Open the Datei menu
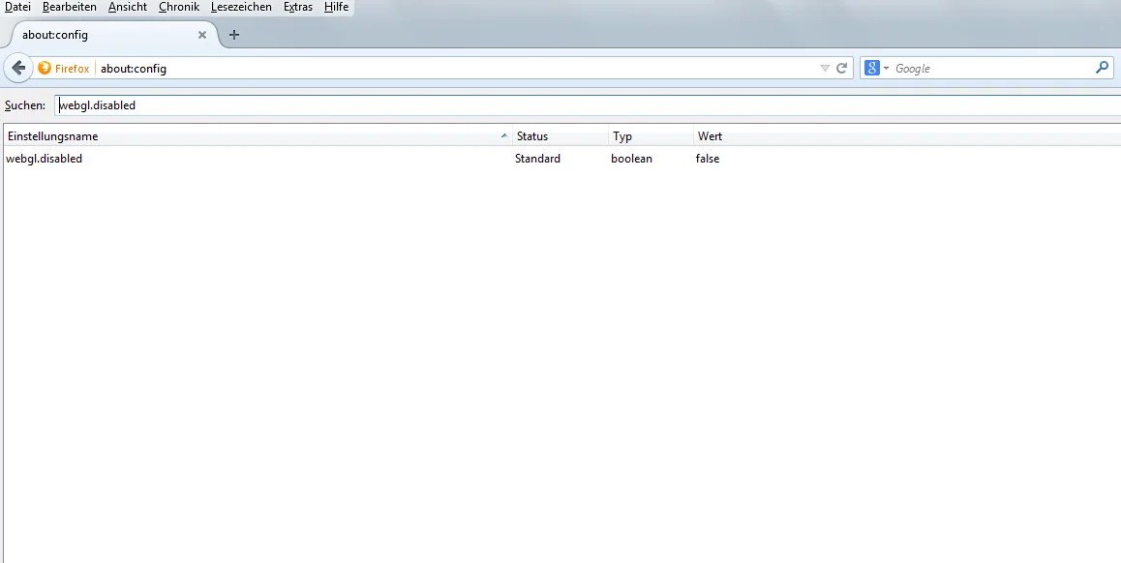 coord(17,7)
